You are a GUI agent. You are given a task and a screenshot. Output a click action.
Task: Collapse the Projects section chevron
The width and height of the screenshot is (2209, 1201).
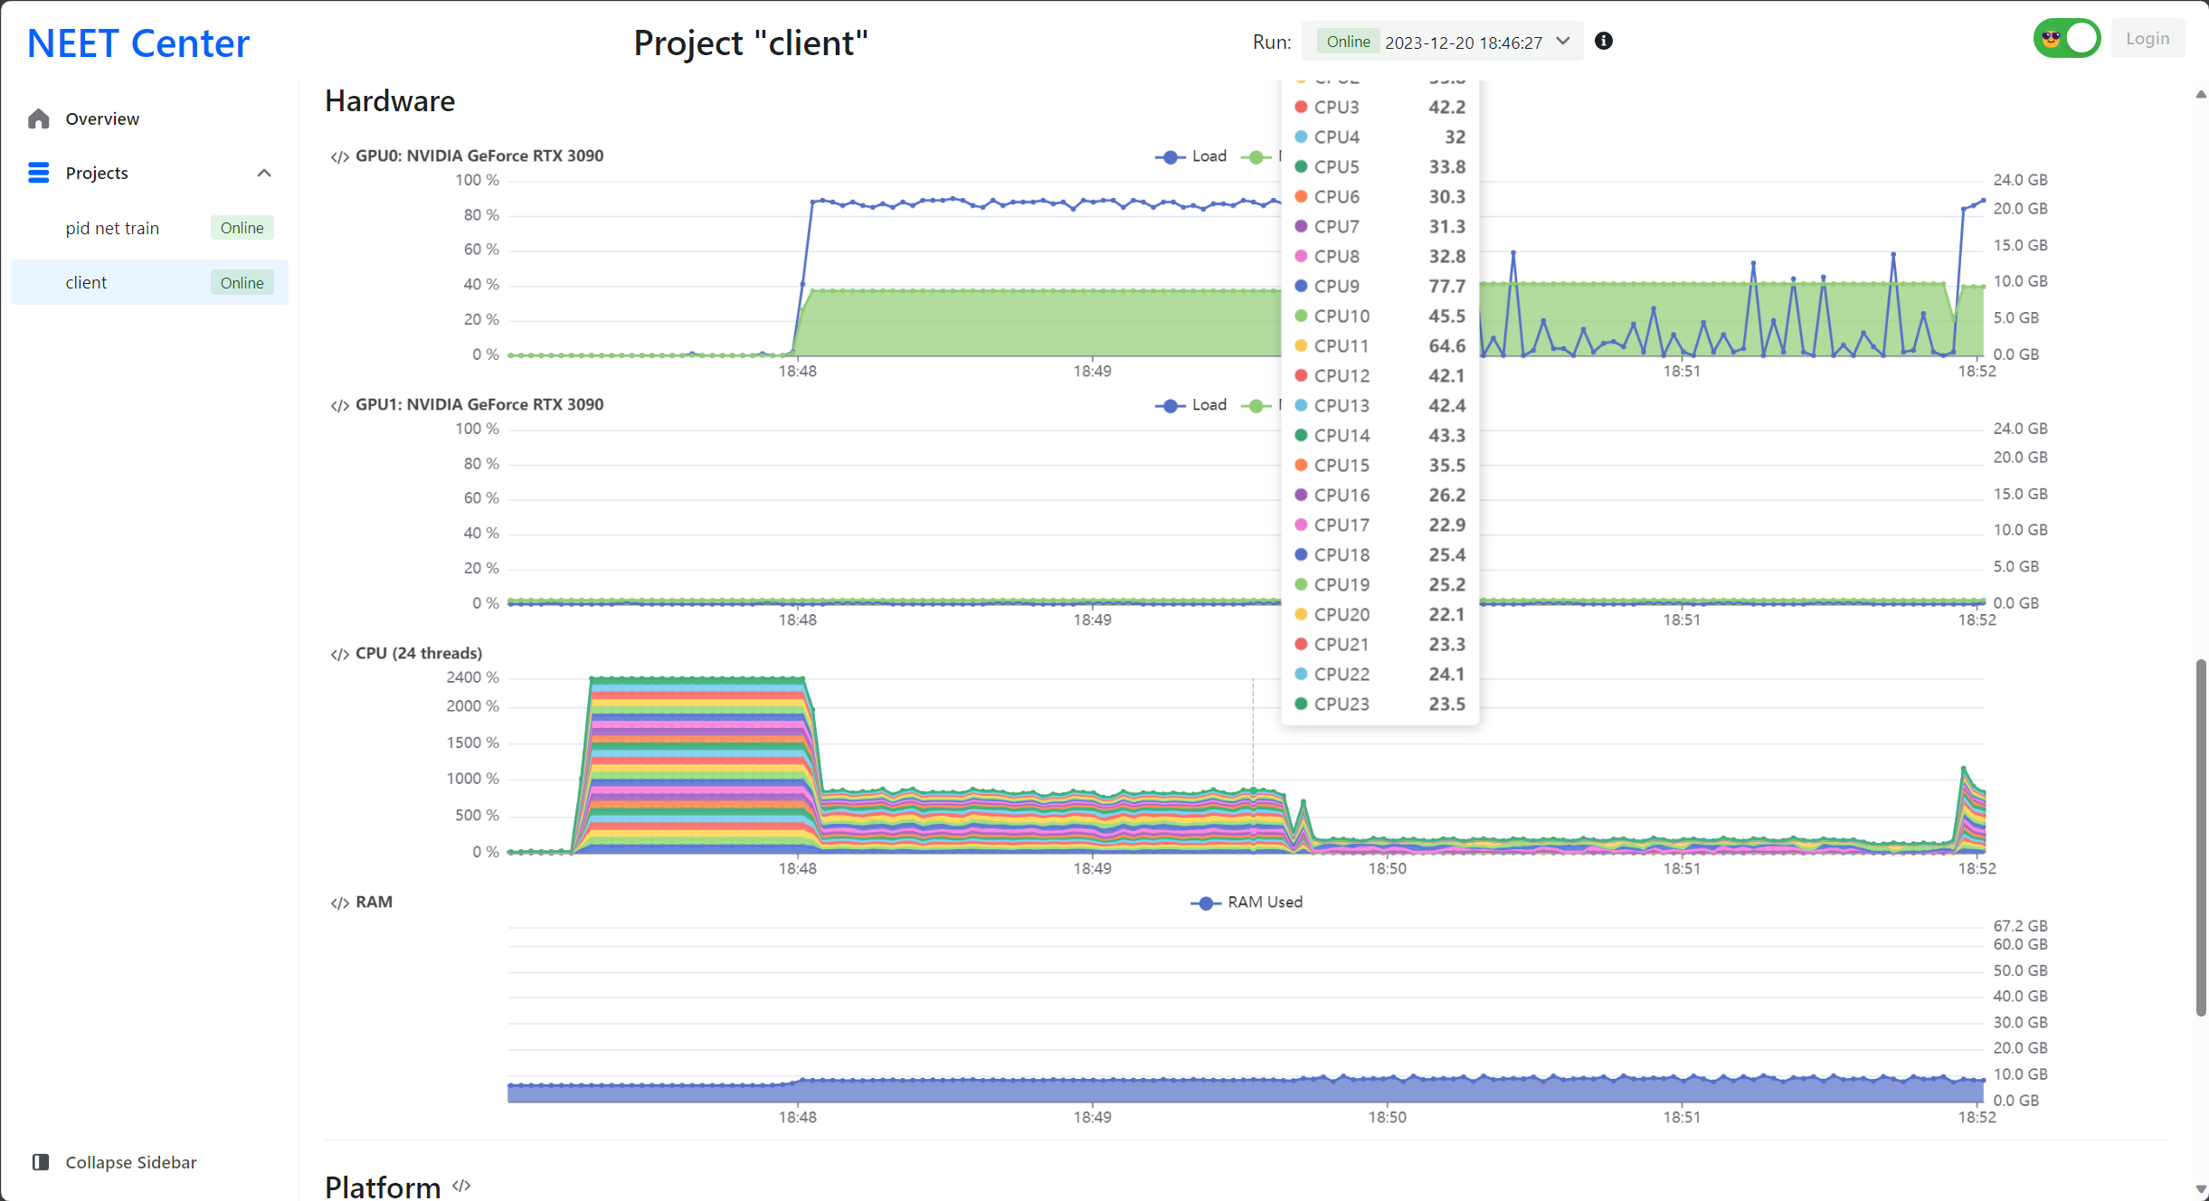pyautogui.click(x=264, y=173)
